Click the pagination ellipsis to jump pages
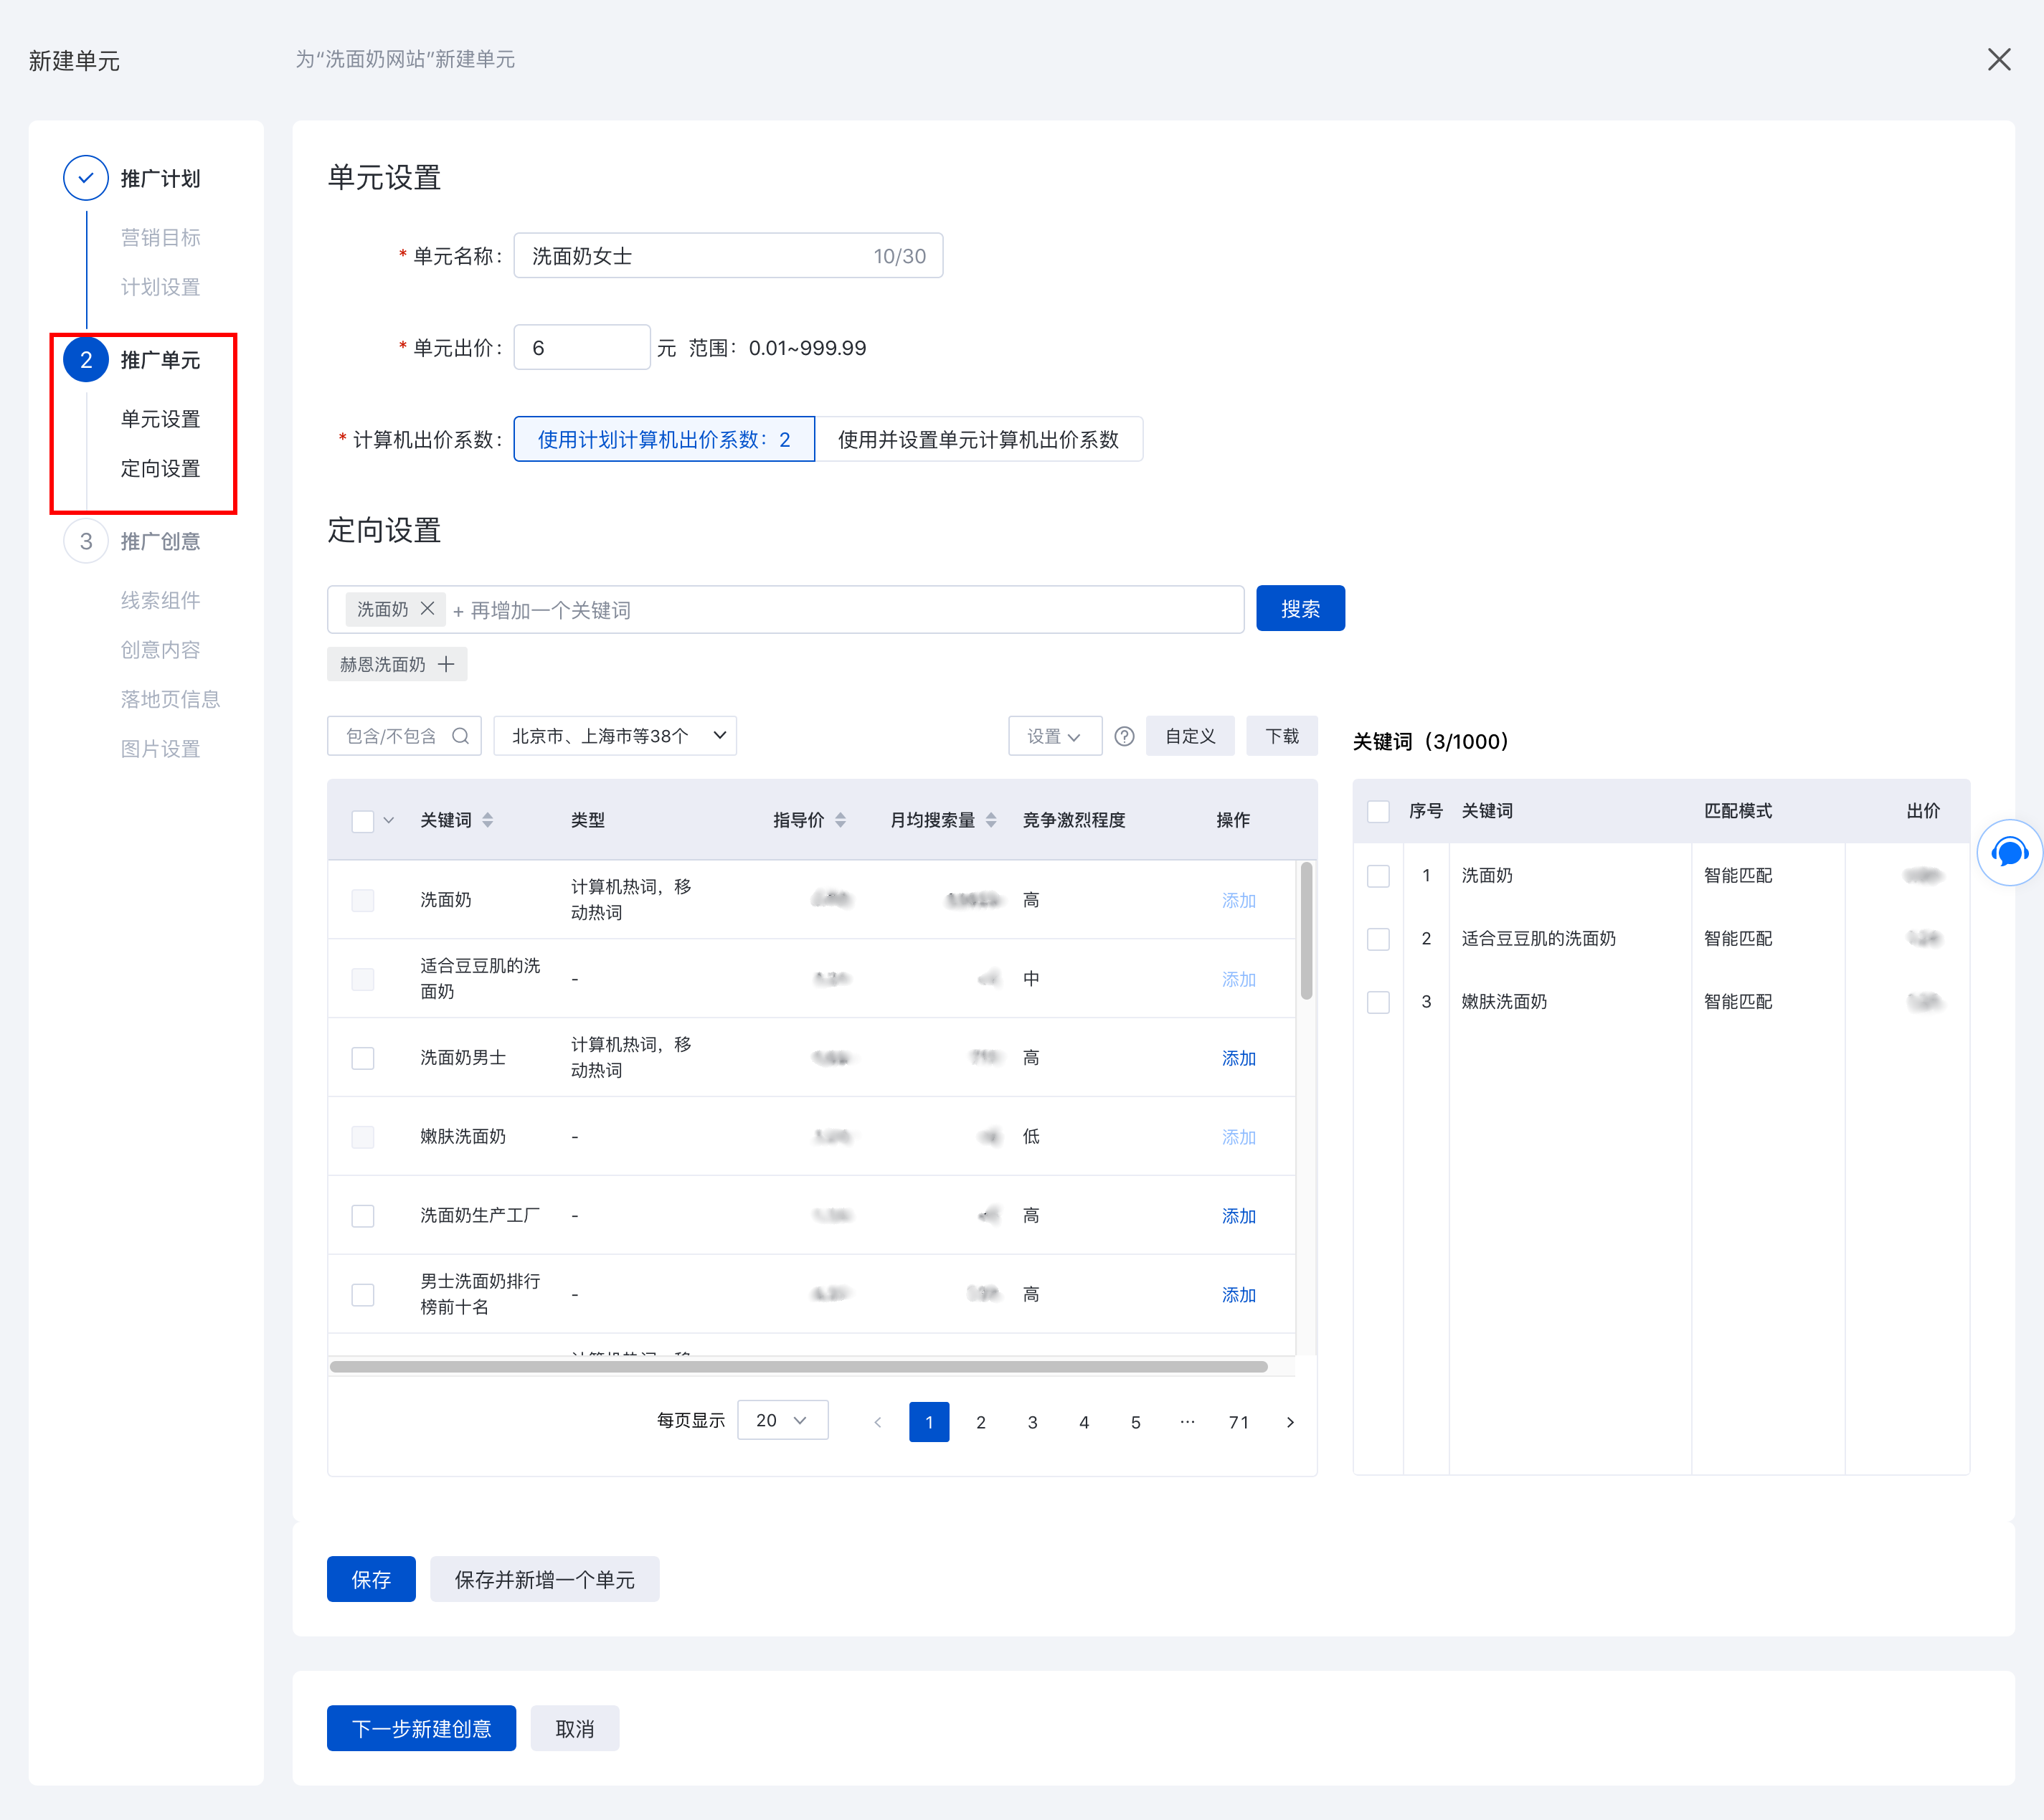The width and height of the screenshot is (2044, 1820). click(x=1187, y=1421)
